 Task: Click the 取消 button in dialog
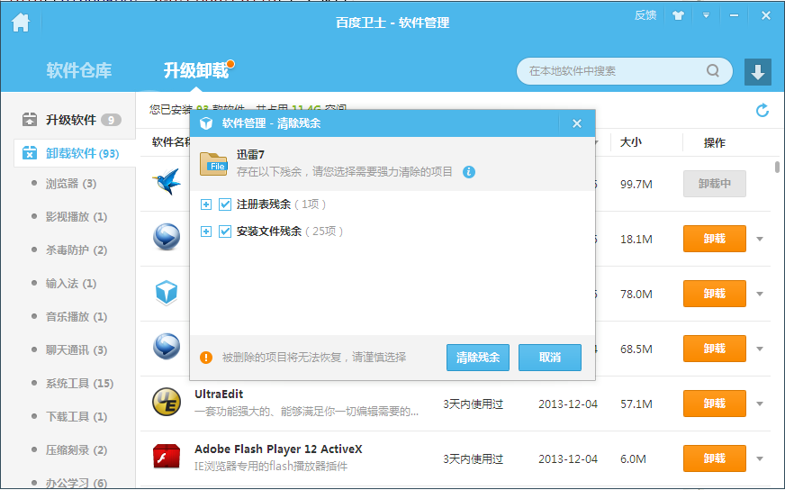(x=549, y=358)
